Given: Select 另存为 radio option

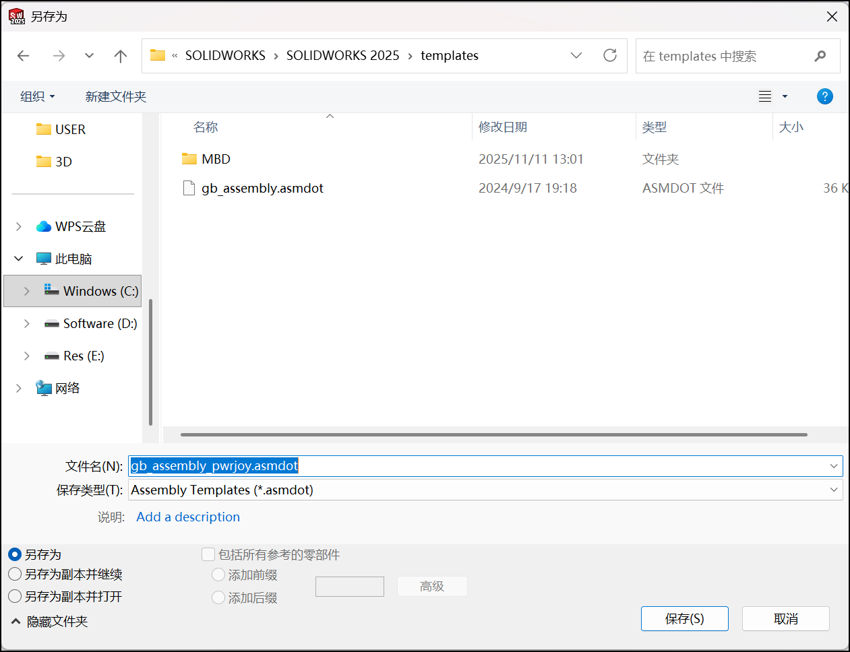Looking at the screenshot, I should point(15,554).
